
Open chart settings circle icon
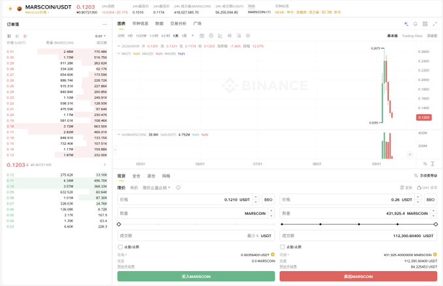pyautogui.click(x=248, y=36)
